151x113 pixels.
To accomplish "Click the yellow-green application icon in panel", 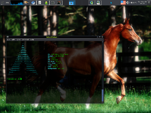I will (x=92, y=3).
